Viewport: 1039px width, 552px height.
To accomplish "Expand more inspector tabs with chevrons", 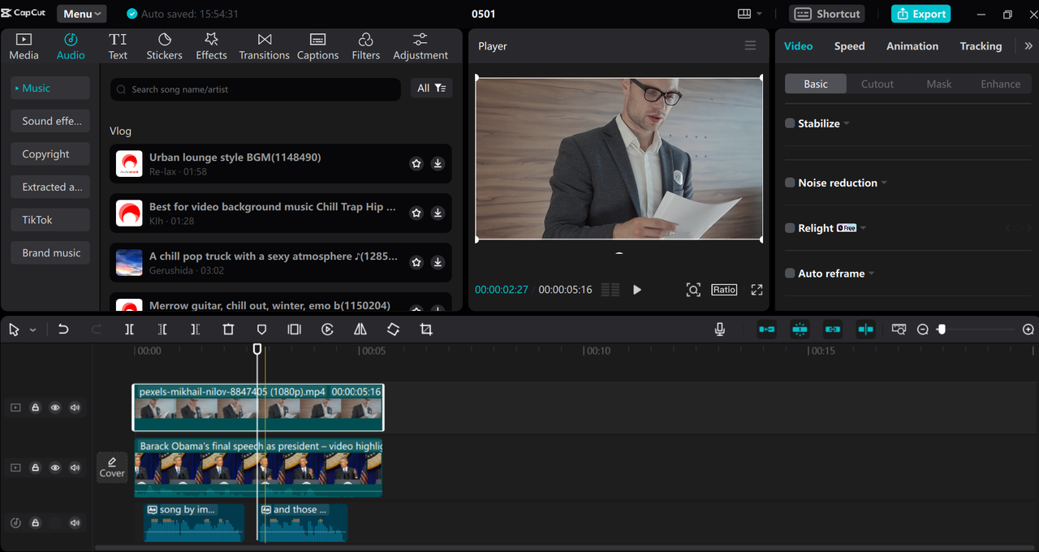I will coord(1028,46).
